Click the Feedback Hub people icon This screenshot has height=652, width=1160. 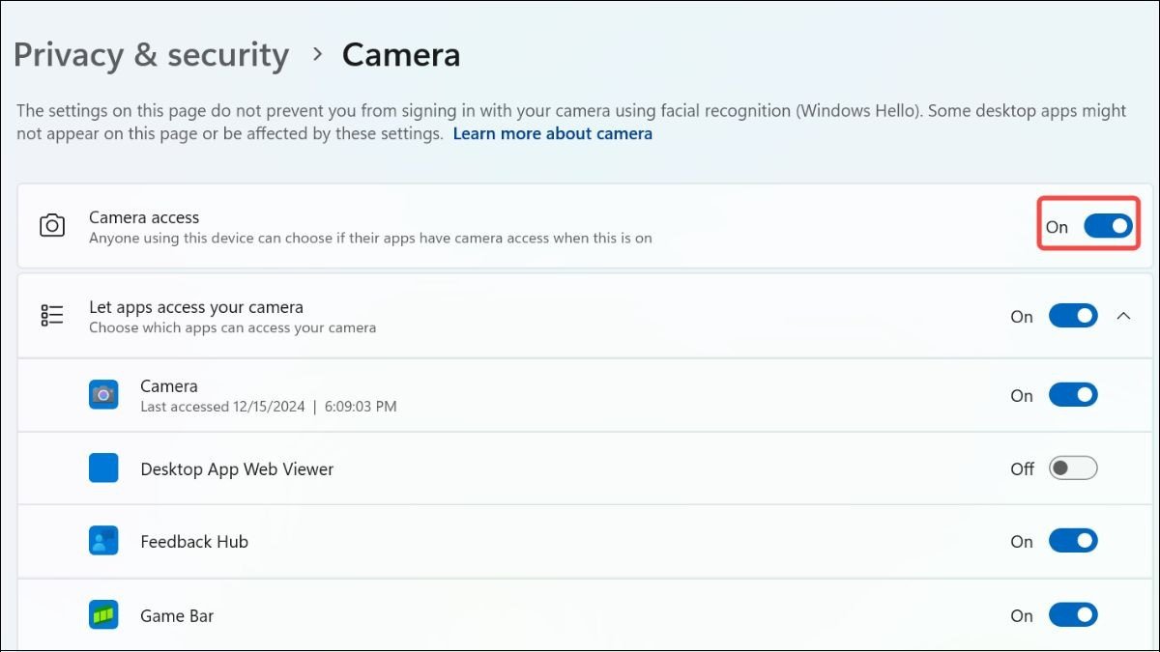pos(103,541)
